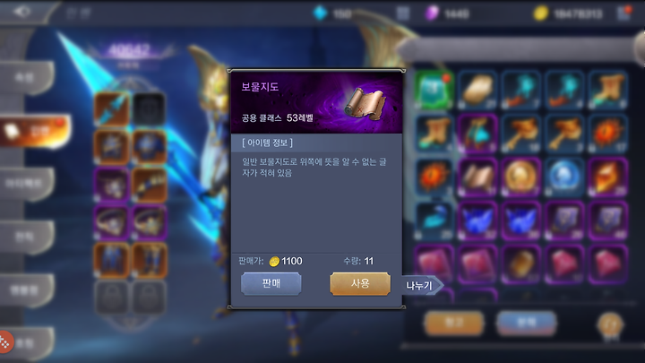Click the blue diamond currency icon
This screenshot has width=645, height=363.
pos(320,13)
